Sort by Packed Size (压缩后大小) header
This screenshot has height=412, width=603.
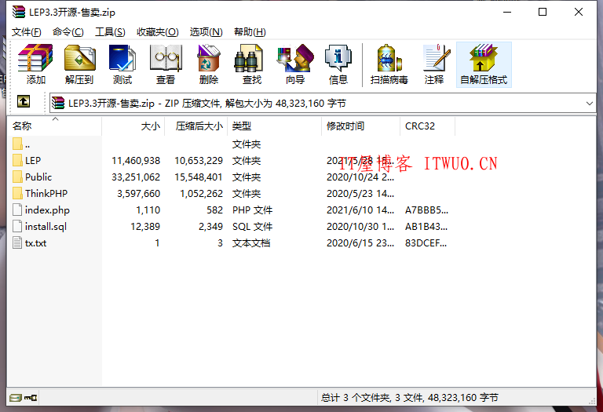[x=196, y=126]
